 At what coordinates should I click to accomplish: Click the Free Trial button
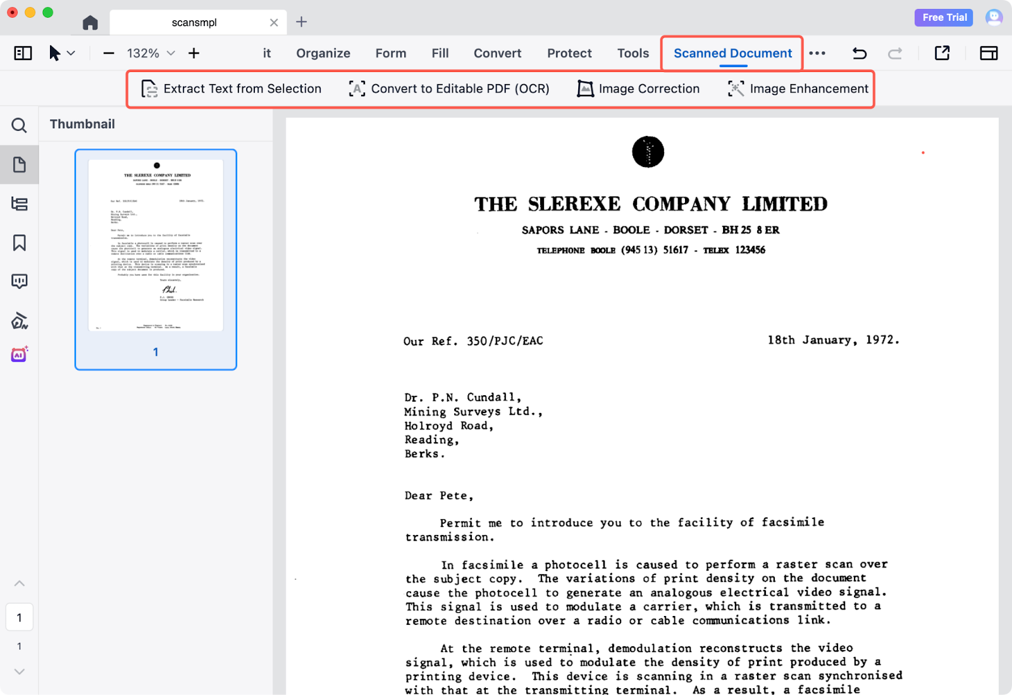944,18
